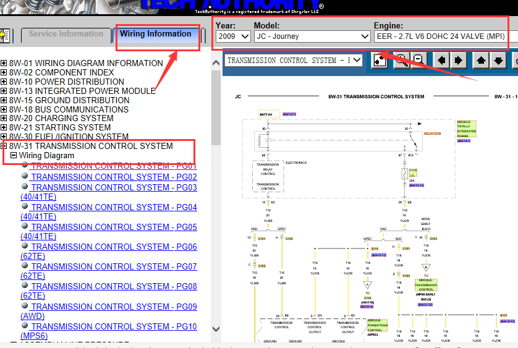This screenshot has width=518, height=348.
Task: Switch to the Service Information tab
Action: (x=66, y=34)
